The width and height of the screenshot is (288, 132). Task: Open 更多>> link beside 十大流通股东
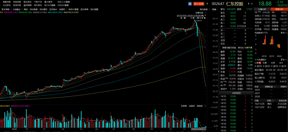[284, 59]
